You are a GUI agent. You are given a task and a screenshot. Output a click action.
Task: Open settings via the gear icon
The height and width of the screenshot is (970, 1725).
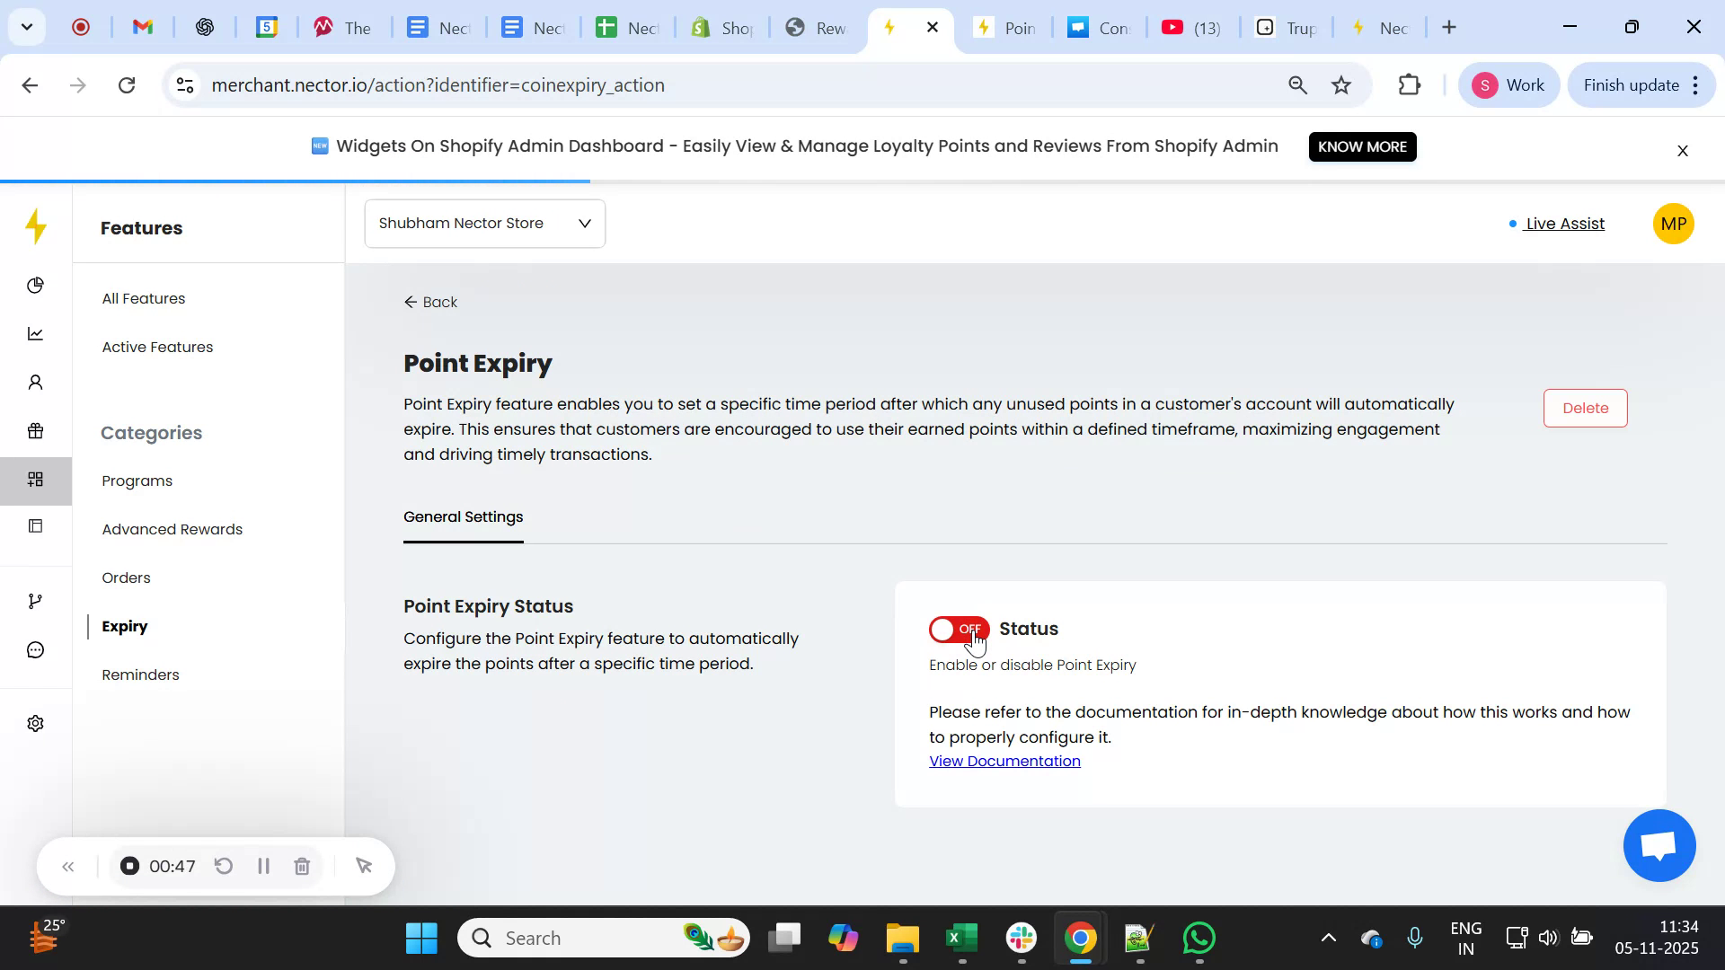[36, 723]
